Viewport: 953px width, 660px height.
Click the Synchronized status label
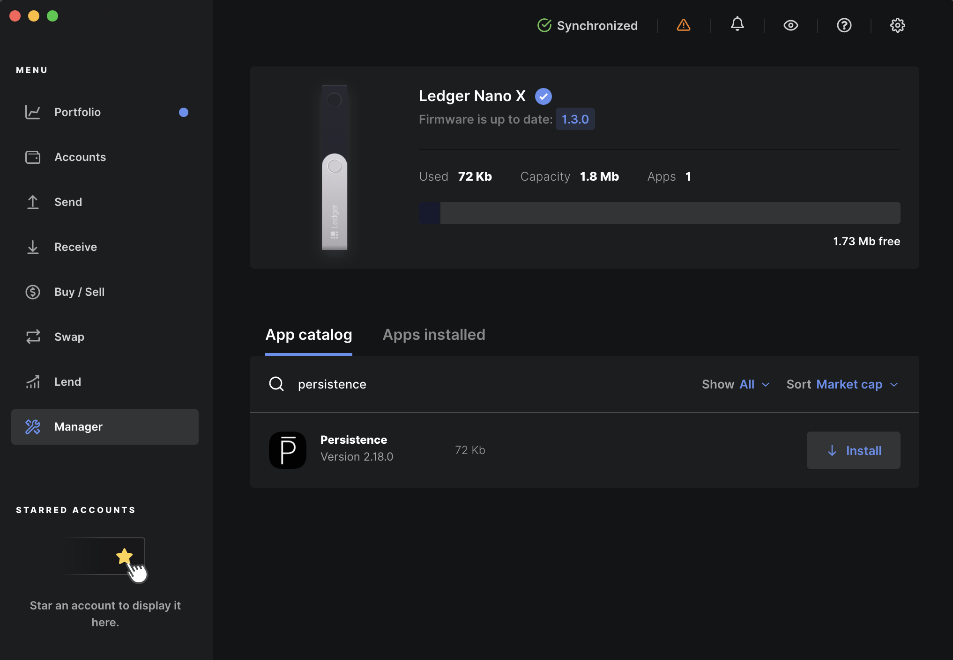pos(597,26)
